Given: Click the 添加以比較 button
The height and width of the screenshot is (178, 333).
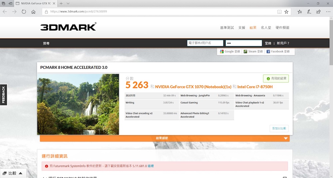Looking at the screenshot, I should (279, 129).
